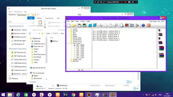Click the Explorer up-folder arrow

39,33
